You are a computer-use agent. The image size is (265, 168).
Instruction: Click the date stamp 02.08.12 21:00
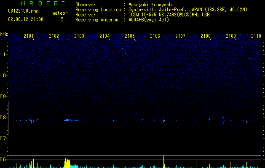tap(26, 19)
